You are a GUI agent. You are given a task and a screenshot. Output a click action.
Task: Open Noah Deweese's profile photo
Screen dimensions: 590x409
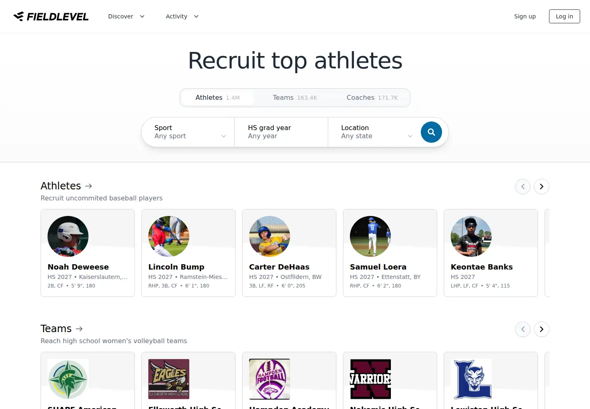click(68, 236)
